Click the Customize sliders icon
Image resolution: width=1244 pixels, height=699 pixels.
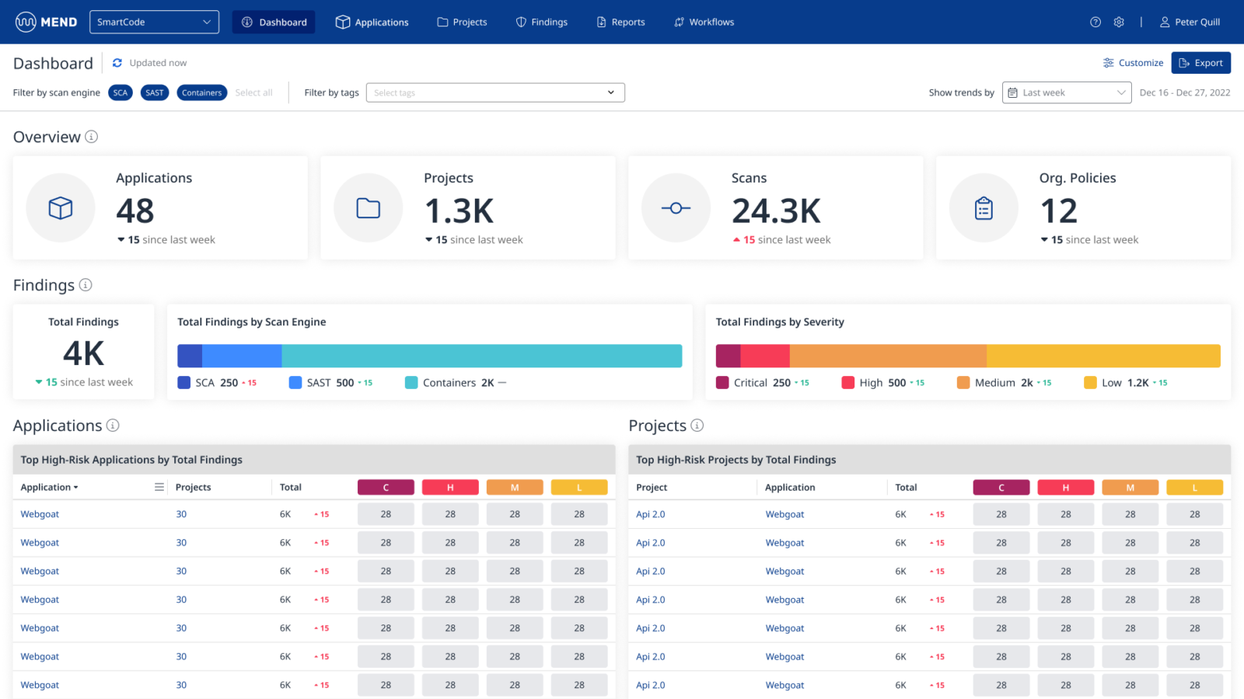tap(1109, 63)
